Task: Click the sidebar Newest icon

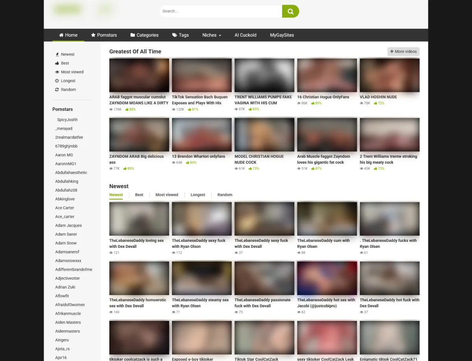Action: click(57, 55)
